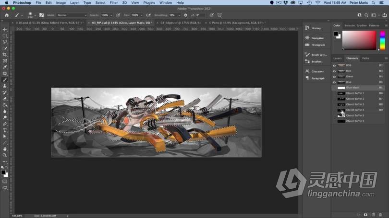Screen dimensions: 389x218
Task: Select the Zoom tool
Action: pyautogui.click(x=5, y=155)
